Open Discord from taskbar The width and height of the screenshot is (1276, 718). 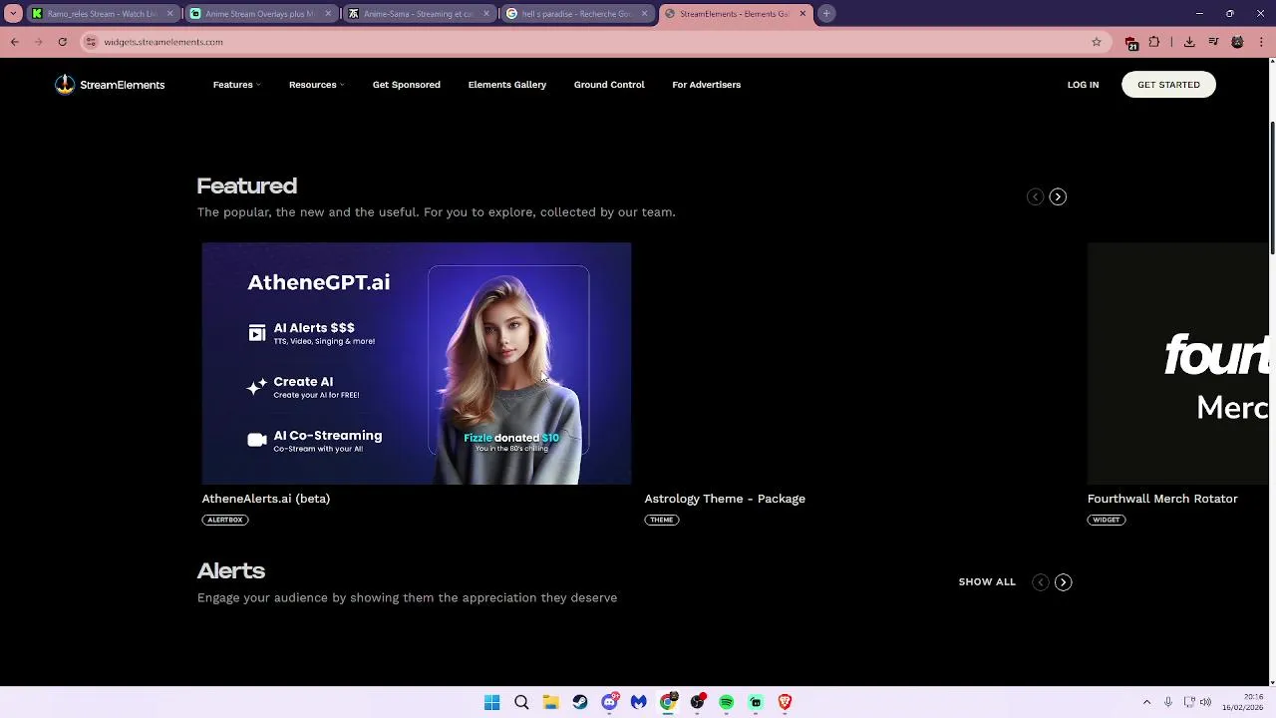click(609, 703)
